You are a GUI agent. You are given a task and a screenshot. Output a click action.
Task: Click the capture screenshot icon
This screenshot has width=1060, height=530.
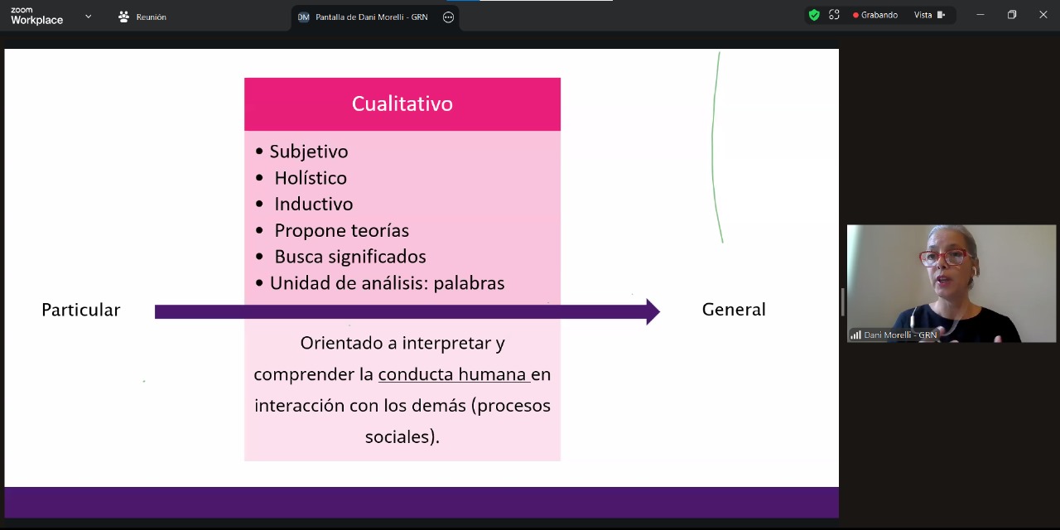pyautogui.click(x=834, y=15)
